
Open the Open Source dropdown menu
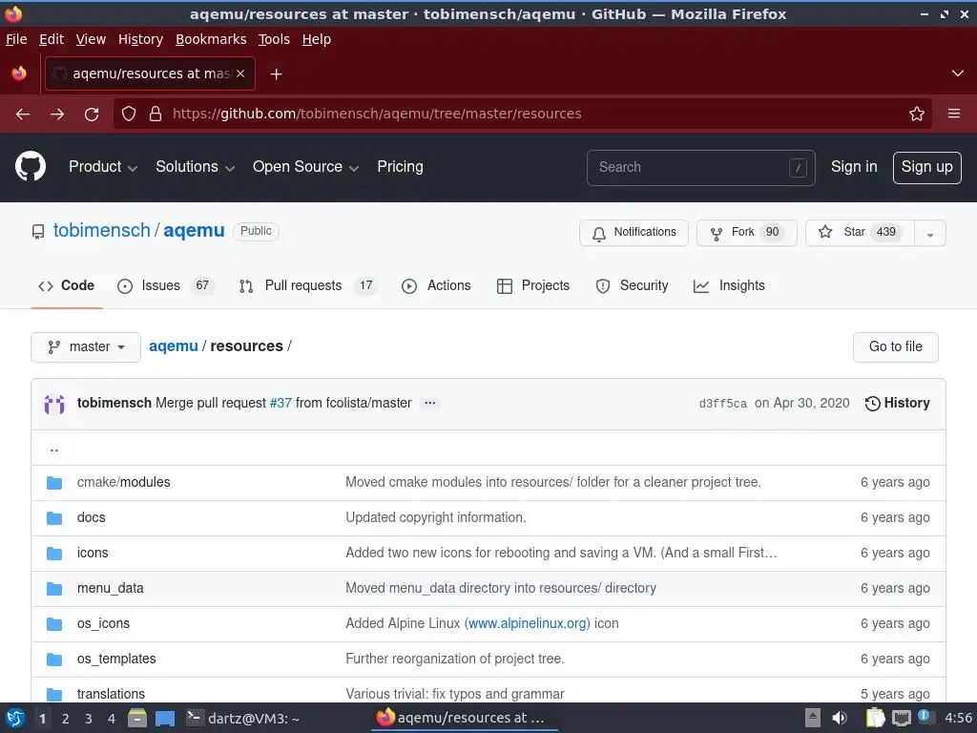coord(305,166)
